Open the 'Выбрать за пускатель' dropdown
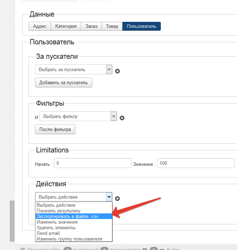 [x=73, y=69]
